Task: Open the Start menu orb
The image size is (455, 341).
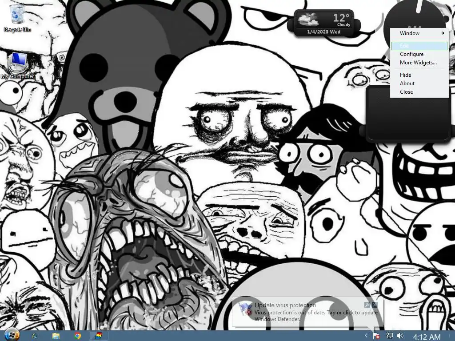Action: (12, 335)
